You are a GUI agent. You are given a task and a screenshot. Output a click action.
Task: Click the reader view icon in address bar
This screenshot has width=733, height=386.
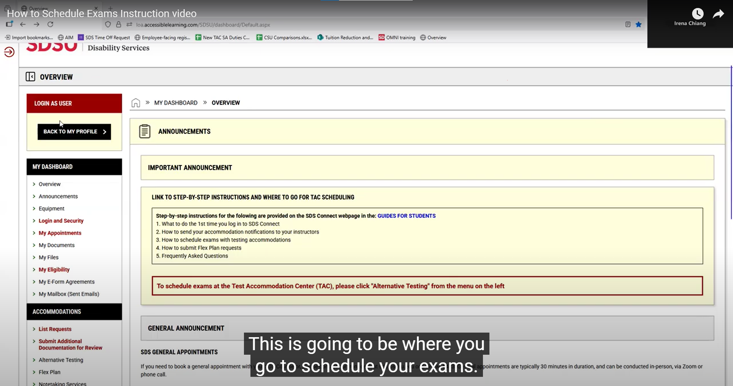click(628, 24)
